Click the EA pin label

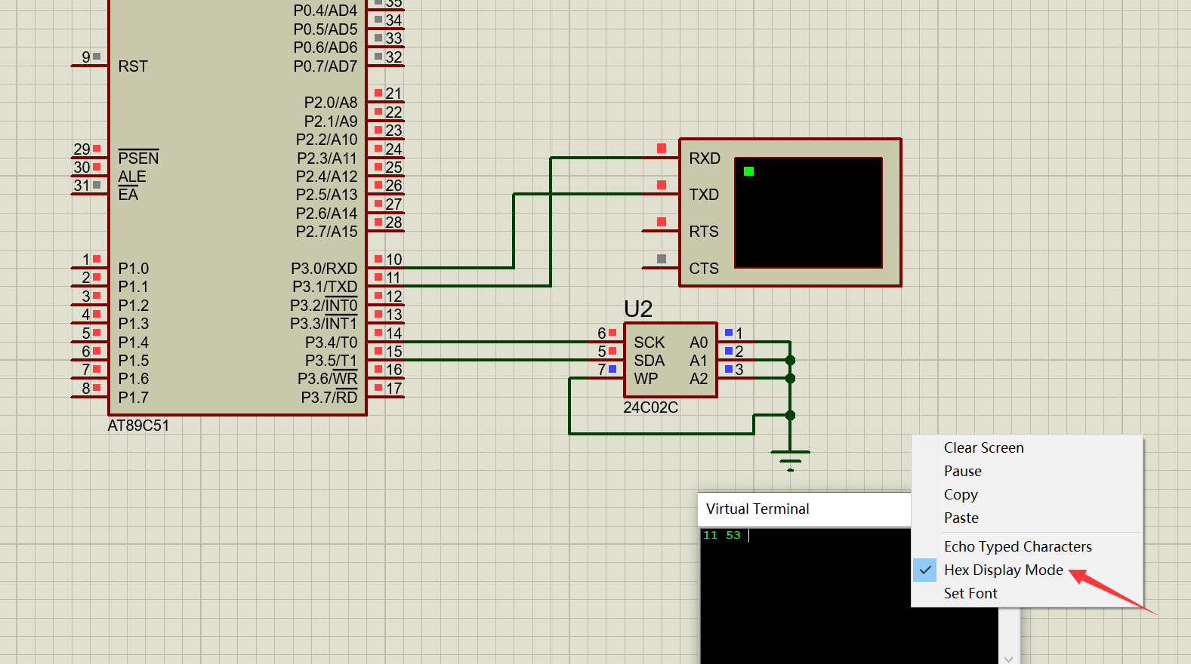coord(128,195)
